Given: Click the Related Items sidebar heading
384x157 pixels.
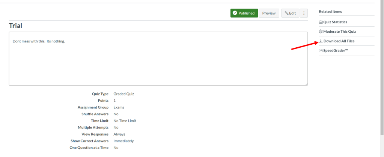Looking at the screenshot, I should (x=330, y=12).
